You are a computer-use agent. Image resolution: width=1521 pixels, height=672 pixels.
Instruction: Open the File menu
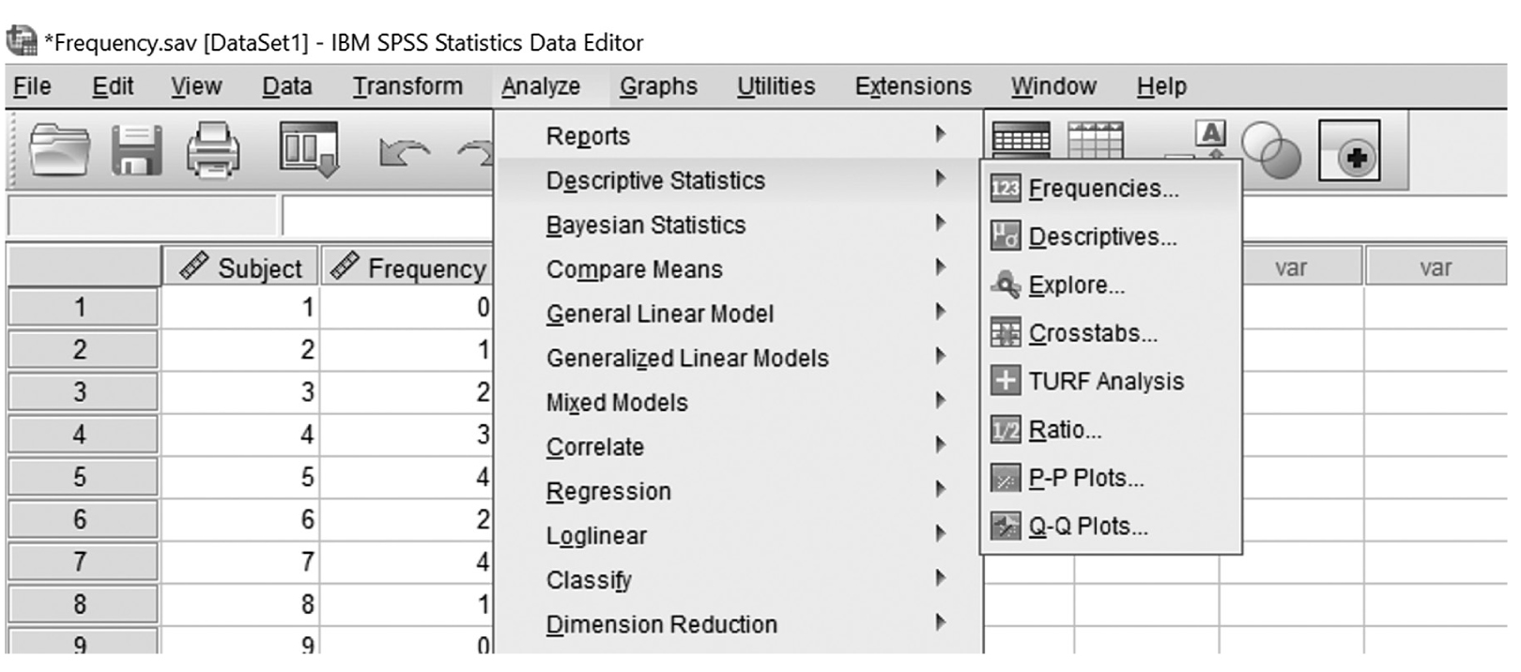point(32,86)
